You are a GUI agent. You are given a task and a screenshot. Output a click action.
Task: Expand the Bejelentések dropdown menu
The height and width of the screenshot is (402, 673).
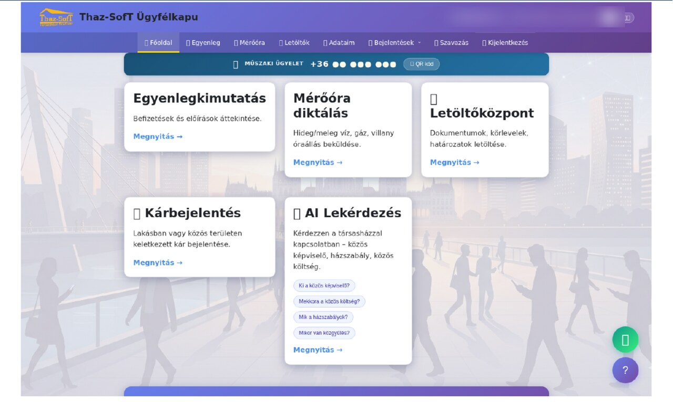(x=395, y=43)
